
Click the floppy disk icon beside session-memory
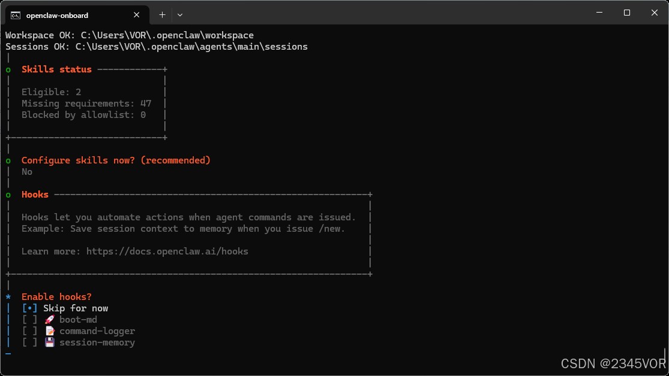click(x=50, y=342)
